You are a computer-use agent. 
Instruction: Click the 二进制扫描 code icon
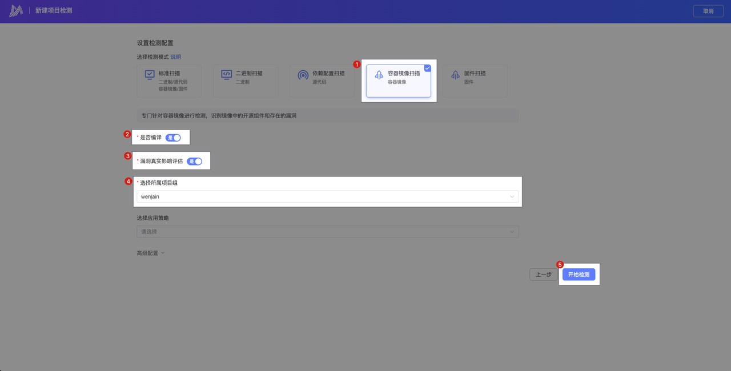pyautogui.click(x=226, y=75)
